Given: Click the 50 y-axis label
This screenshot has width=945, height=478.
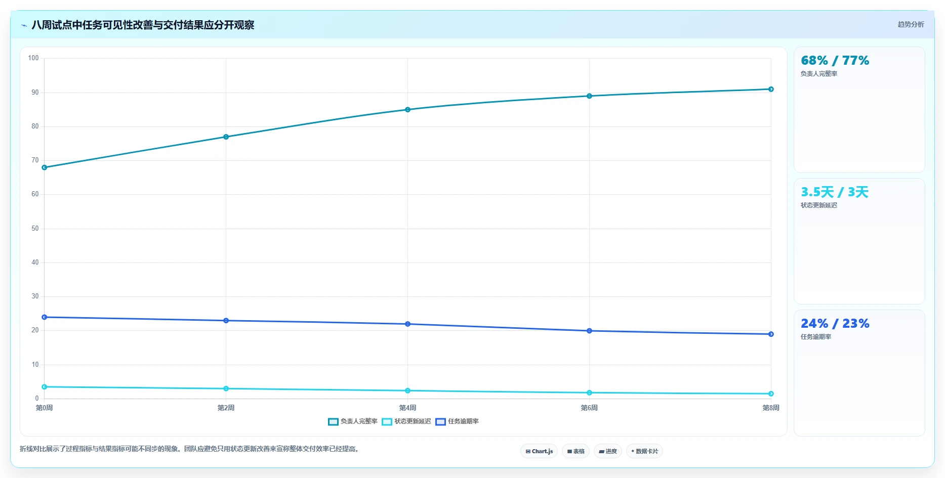Looking at the screenshot, I should click(x=35, y=229).
